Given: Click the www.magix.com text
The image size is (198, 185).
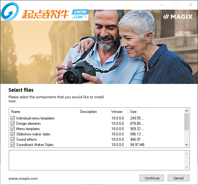Looking at the screenshot, I should click(23, 178).
